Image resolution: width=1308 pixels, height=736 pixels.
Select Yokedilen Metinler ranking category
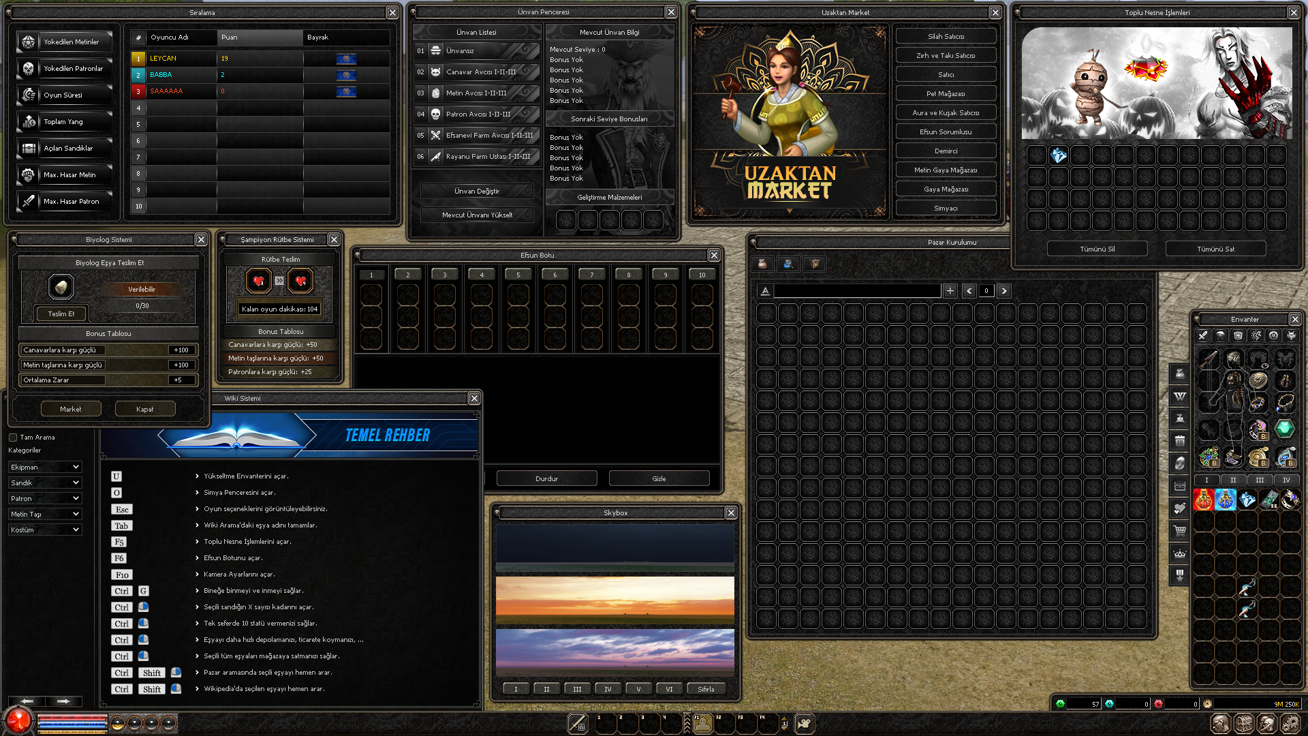65,42
